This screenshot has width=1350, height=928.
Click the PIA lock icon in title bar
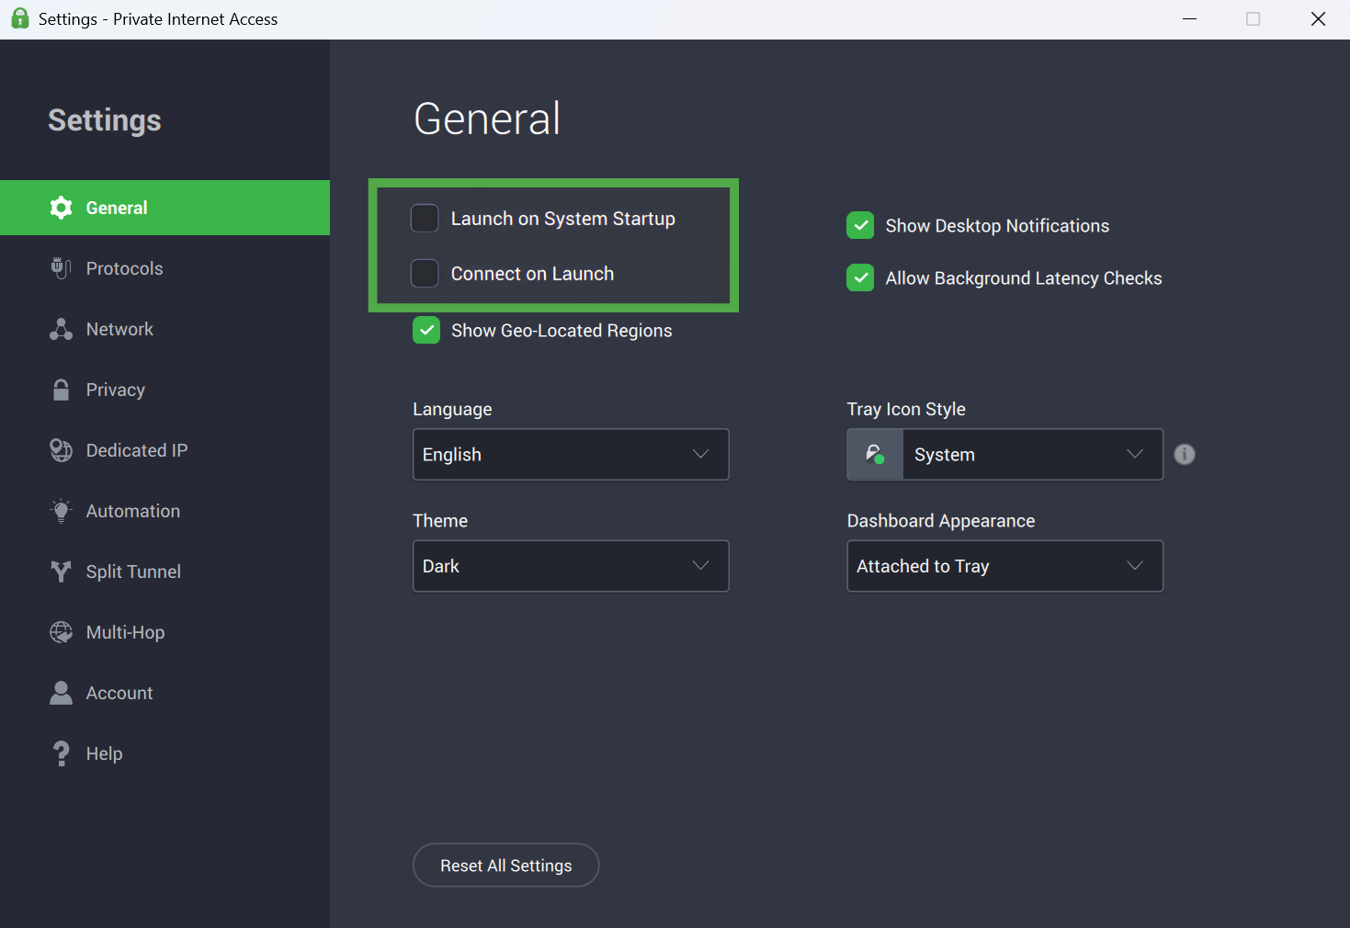tap(19, 18)
